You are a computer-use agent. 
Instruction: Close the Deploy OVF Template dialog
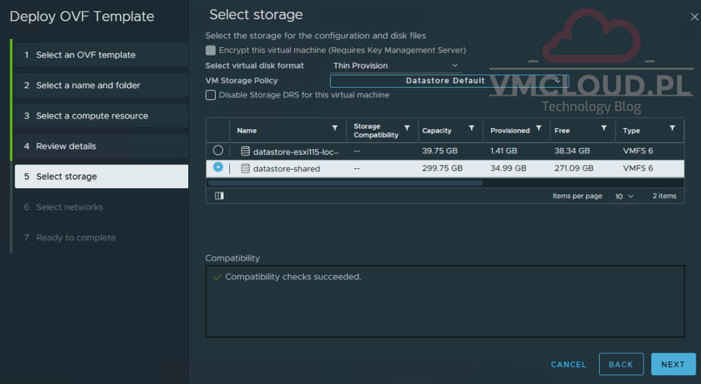coord(694,17)
